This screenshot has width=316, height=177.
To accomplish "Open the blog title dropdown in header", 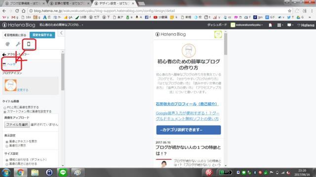I will tap(61, 25).
